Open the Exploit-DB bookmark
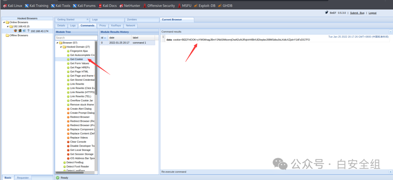The image size is (393, 180). [x=205, y=5]
